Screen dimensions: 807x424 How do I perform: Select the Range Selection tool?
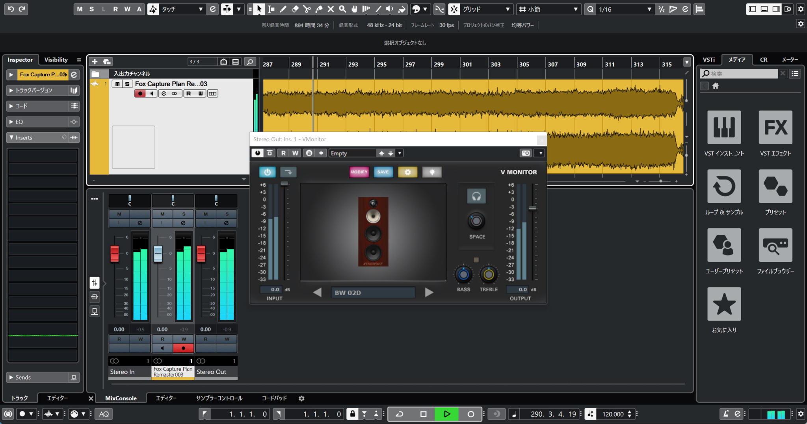click(271, 9)
